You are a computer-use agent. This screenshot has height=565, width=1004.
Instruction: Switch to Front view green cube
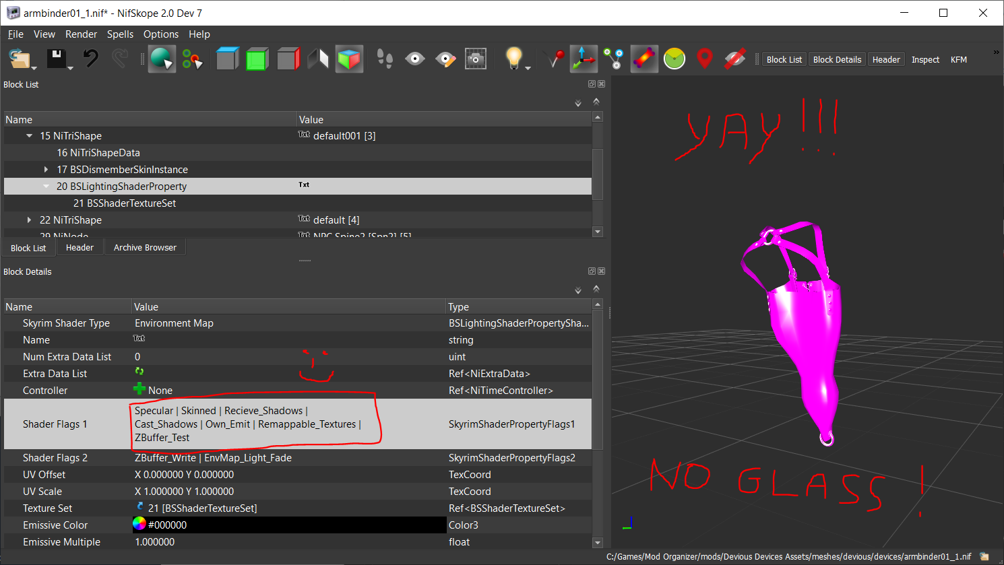pyautogui.click(x=257, y=59)
